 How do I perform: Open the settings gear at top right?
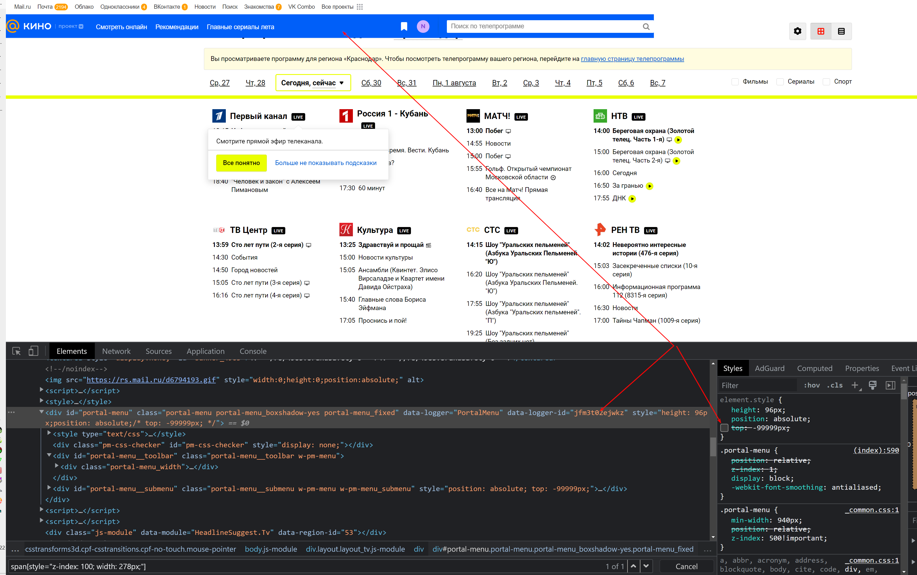pyautogui.click(x=797, y=31)
